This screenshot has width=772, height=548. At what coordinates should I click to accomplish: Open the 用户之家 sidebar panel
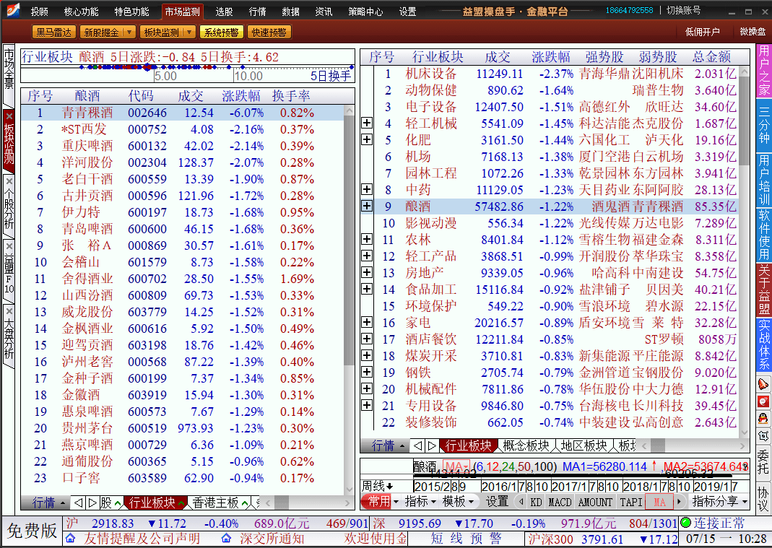763,71
